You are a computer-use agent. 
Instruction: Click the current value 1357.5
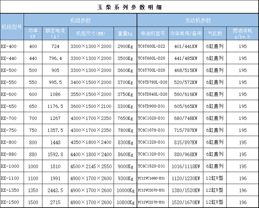point(55,130)
